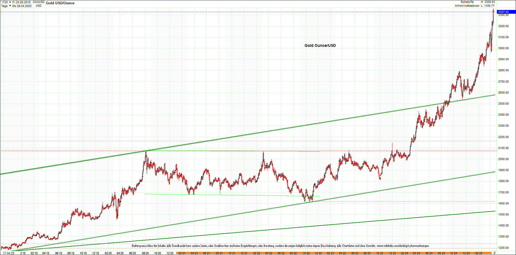
Task: Select the start date "Fr 24.08.2018"
Action: 22,2
